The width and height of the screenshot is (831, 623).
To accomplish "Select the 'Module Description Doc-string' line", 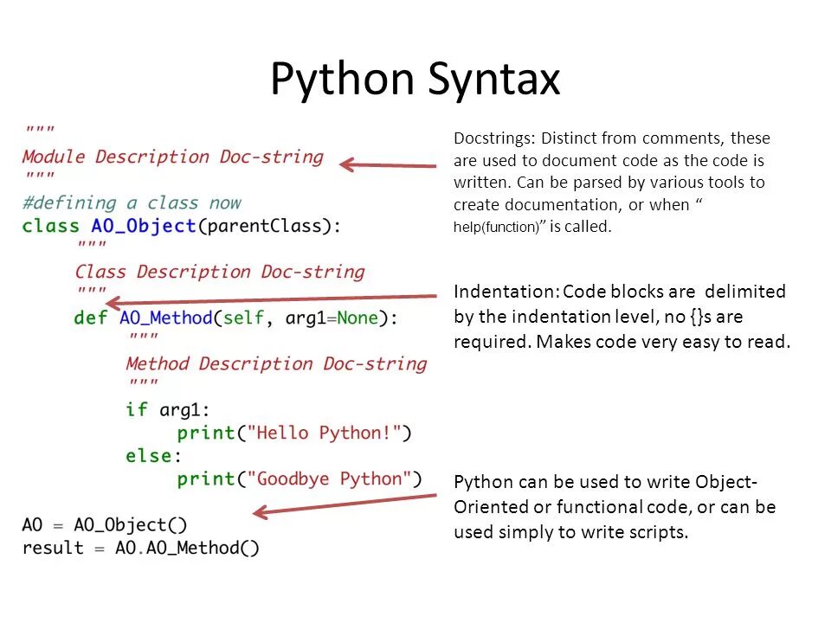I will pos(173,157).
